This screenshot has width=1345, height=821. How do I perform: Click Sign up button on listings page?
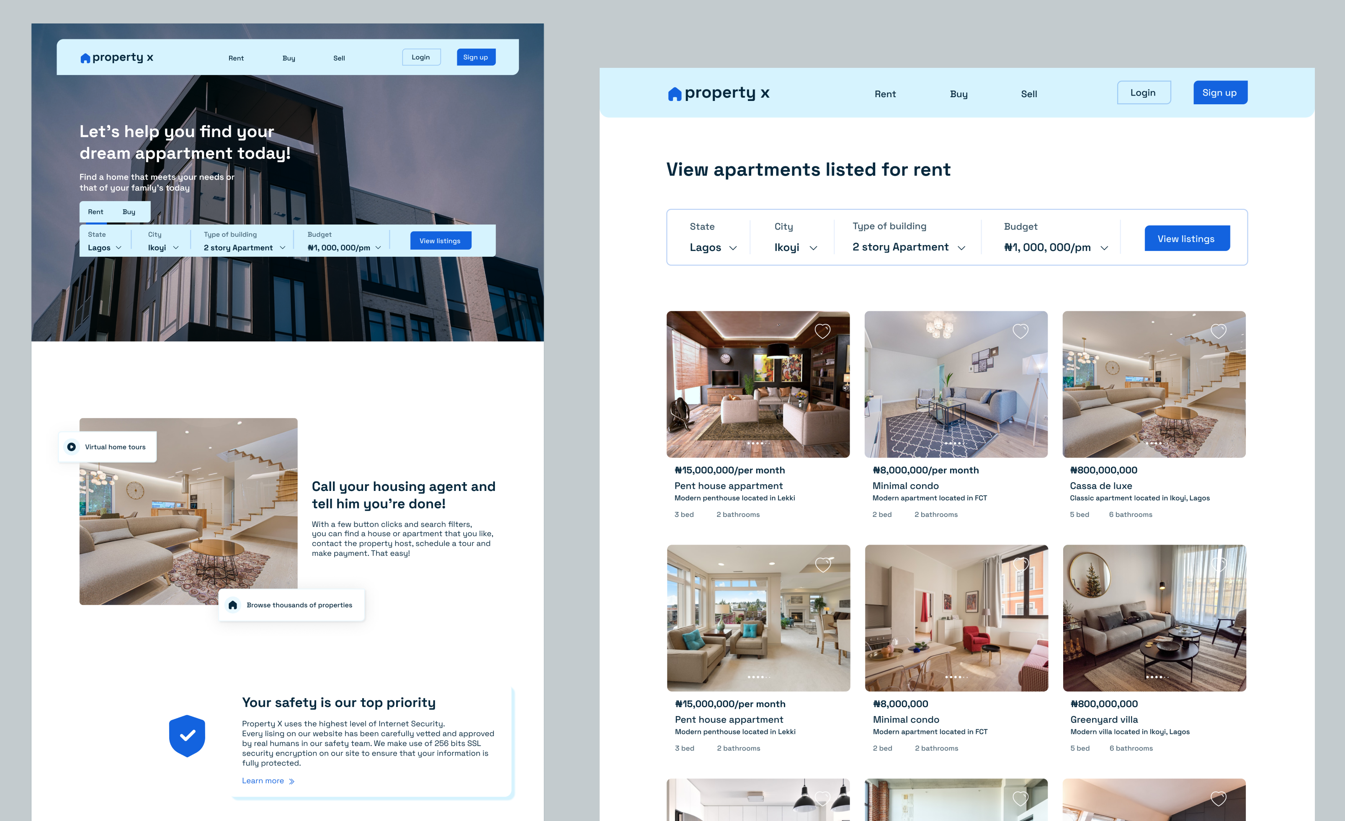(x=1220, y=93)
